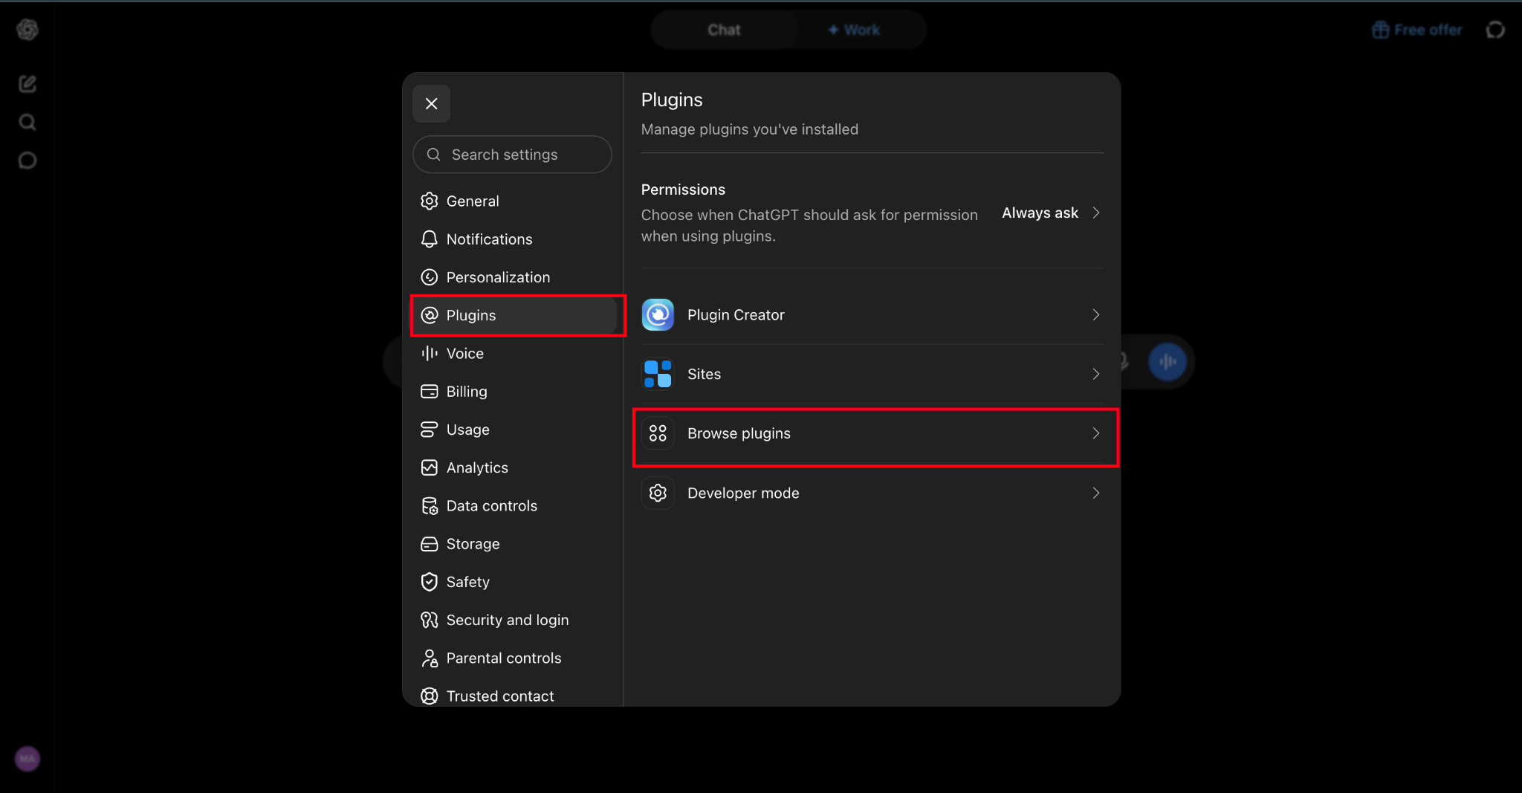Open Voice settings
The width and height of the screenshot is (1522, 793).
[x=514, y=354]
